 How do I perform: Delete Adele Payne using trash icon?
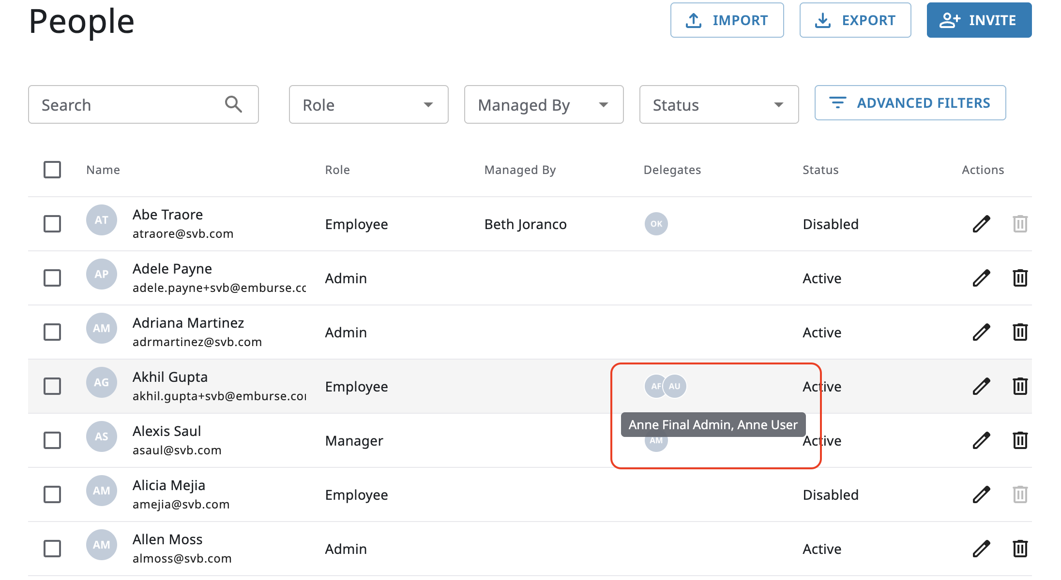click(x=1020, y=278)
